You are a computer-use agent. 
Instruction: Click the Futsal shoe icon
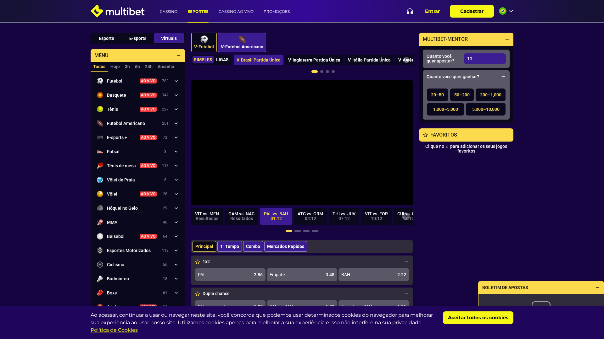tap(100, 152)
